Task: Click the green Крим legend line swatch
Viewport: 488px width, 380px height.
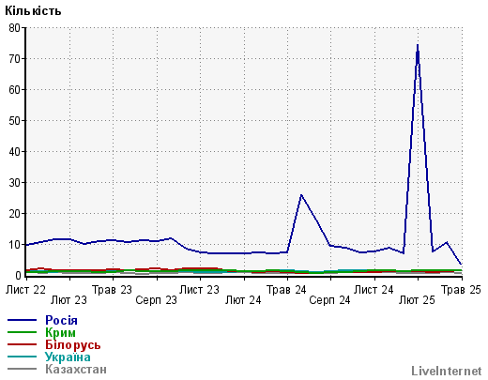Action: (x=22, y=332)
